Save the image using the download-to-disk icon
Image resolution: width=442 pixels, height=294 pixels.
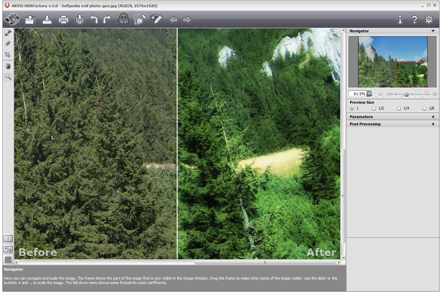coord(47,20)
